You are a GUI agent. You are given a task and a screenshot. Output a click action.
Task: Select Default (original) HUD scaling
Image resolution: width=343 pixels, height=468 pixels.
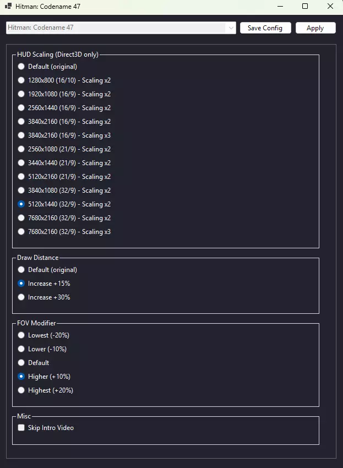pyautogui.click(x=21, y=67)
